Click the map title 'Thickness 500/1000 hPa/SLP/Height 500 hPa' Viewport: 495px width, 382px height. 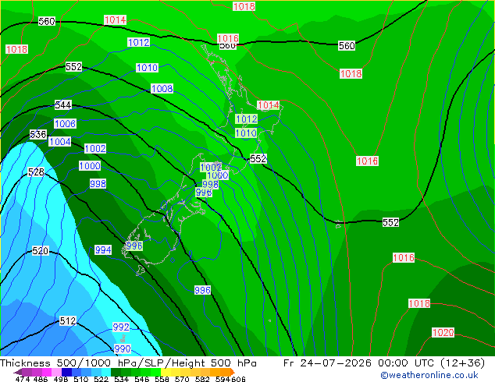pos(128,363)
